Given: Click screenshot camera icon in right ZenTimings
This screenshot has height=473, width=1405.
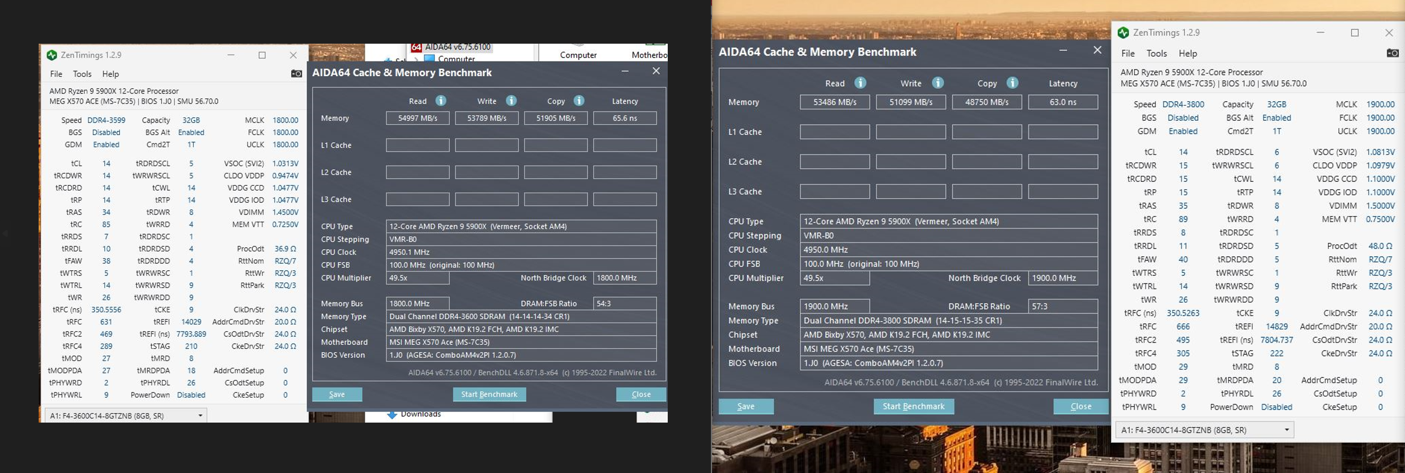Looking at the screenshot, I should [x=1392, y=53].
